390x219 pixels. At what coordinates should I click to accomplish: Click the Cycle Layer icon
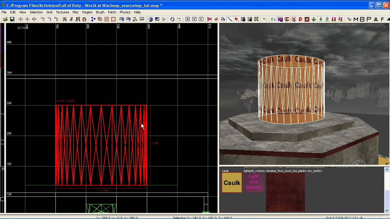[x=142, y=19]
